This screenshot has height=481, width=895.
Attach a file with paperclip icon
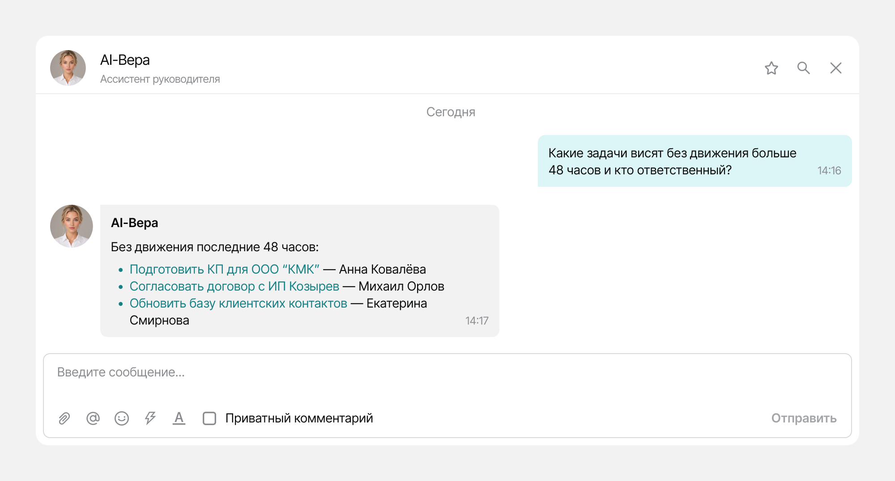pos(64,418)
